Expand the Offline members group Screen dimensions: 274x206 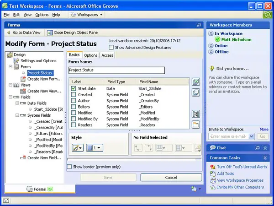point(211,52)
